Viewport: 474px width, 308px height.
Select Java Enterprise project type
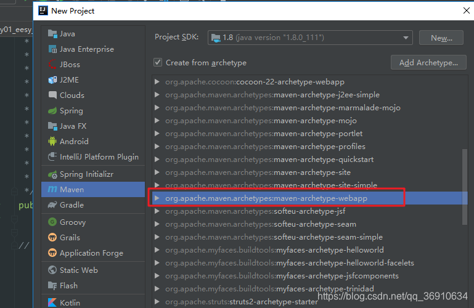pos(93,49)
